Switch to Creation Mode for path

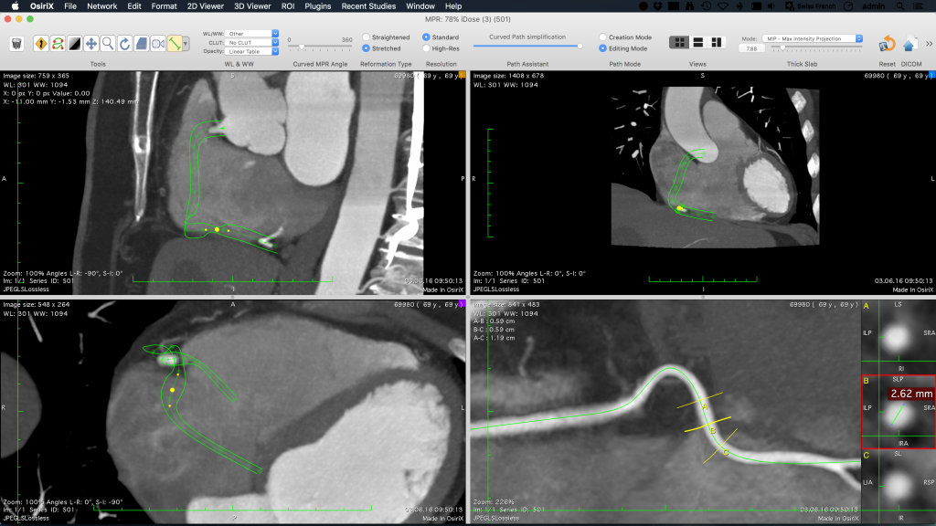(602, 37)
